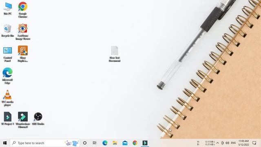Open Cortana from the taskbar circle

[85, 143]
